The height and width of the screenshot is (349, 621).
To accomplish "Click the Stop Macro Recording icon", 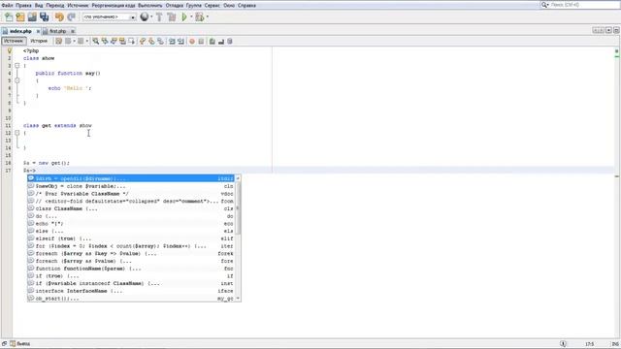I will click(x=201, y=41).
